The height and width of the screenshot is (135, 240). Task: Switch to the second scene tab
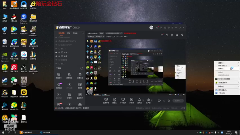pos(69,33)
